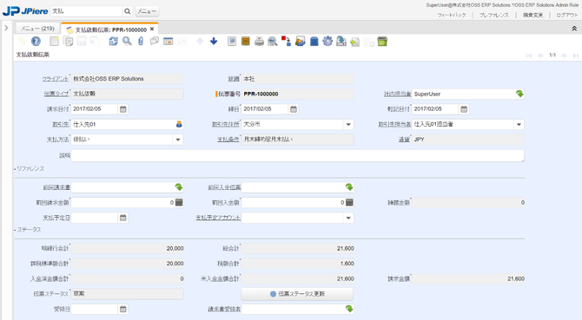The width and height of the screenshot is (582, 320).
Task: Expand the 取引先担当者 dropdown
Action: (519, 125)
